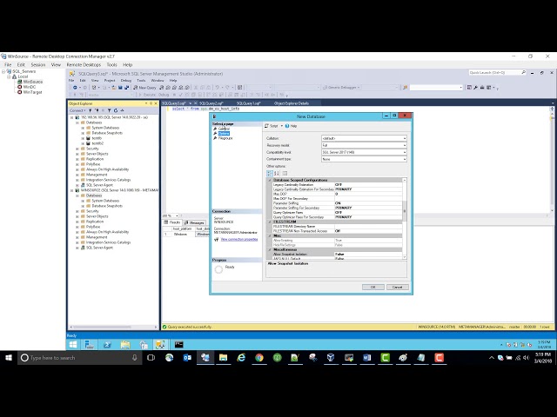Open File Explorer from the host Windows taskbar
The width and height of the screenshot is (557, 417).
[223, 358]
